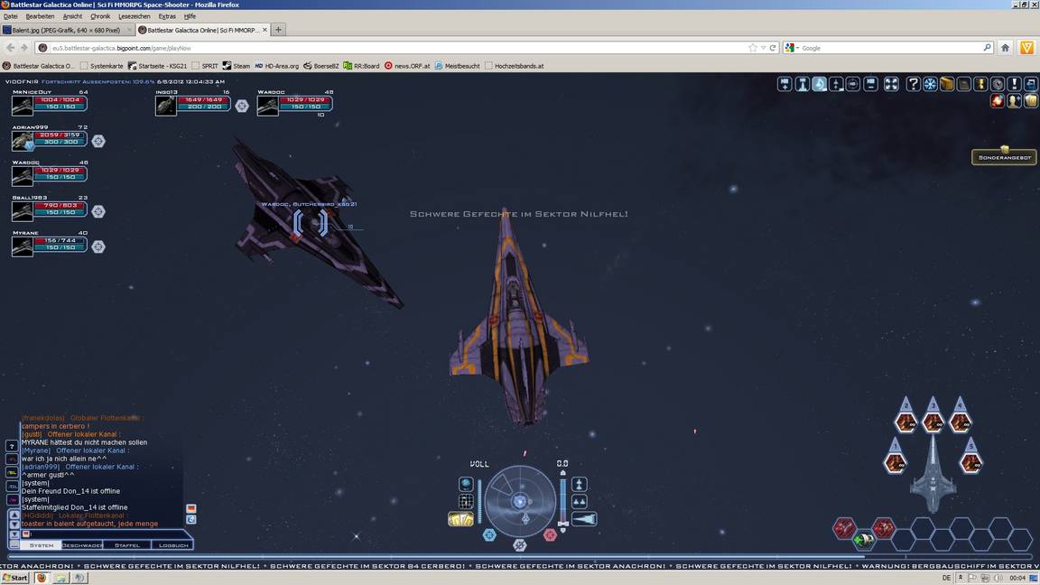This screenshot has height=585, width=1040.
Task: Click the grid map icon left of radar
Action: pyautogui.click(x=466, y=501)
